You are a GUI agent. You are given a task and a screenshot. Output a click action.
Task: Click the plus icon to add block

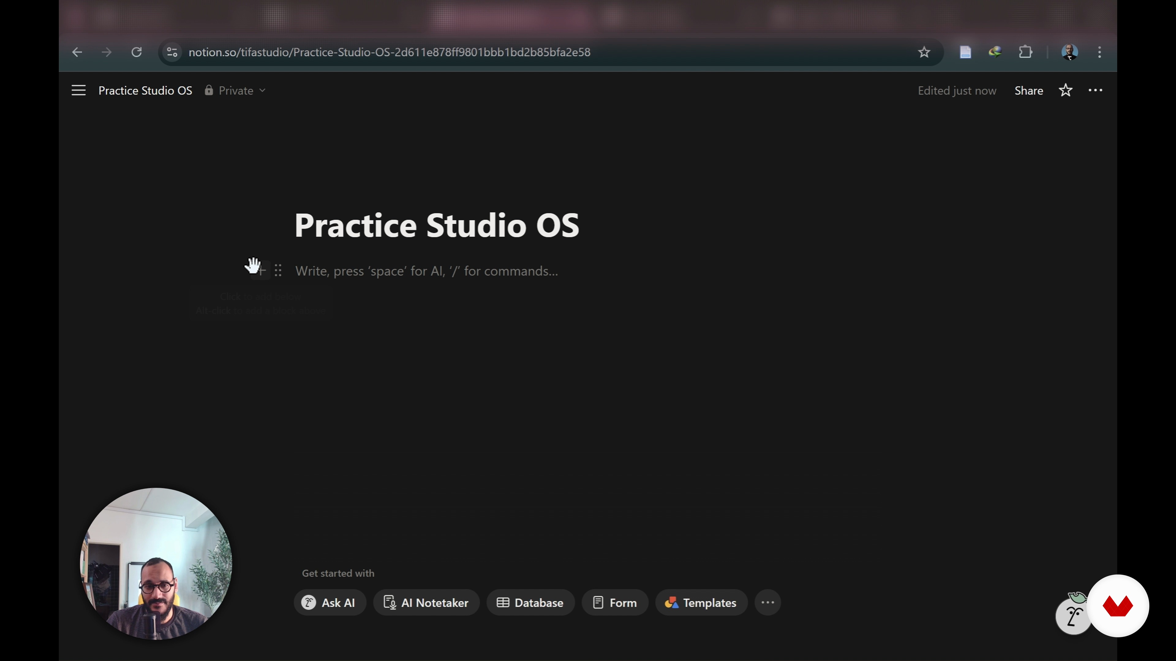pos(261,271)
